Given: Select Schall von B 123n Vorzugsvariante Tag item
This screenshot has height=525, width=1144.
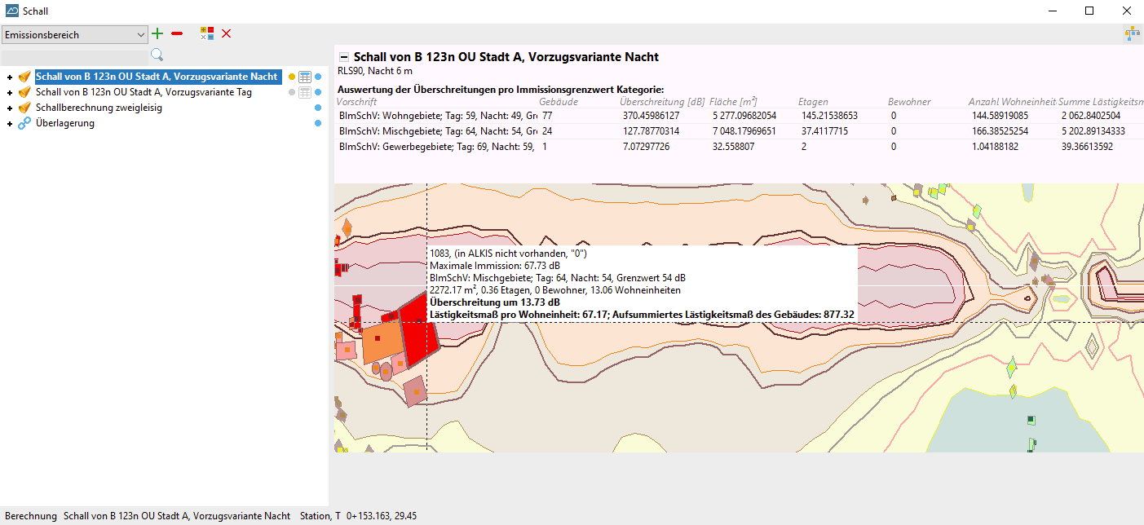Looking at the screenshot, I should 144,92.
